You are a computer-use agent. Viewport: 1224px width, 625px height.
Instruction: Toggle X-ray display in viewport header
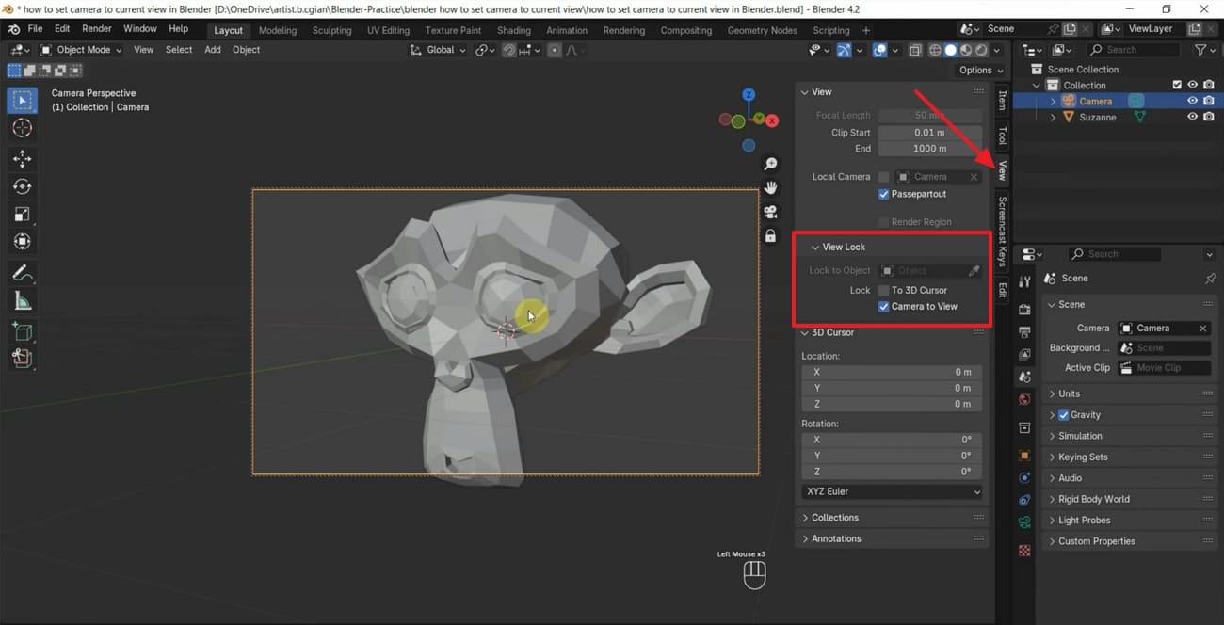click(x=915, y=50)
